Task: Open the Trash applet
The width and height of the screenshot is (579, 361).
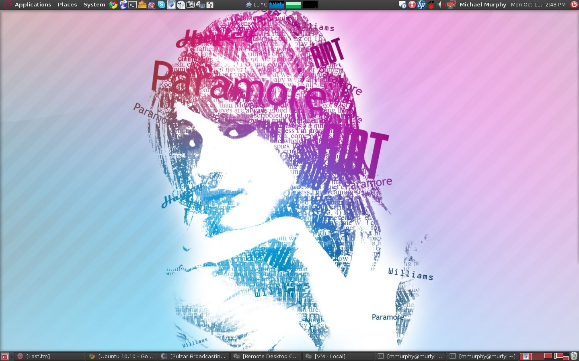Action: pyautogui.click(x=574, y=356)
